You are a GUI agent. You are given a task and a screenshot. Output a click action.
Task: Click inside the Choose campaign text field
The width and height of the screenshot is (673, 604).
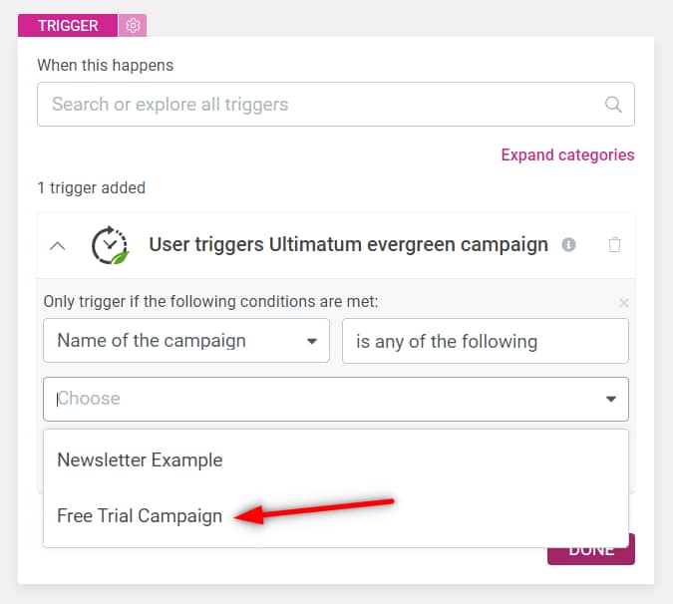coord(319,399)
